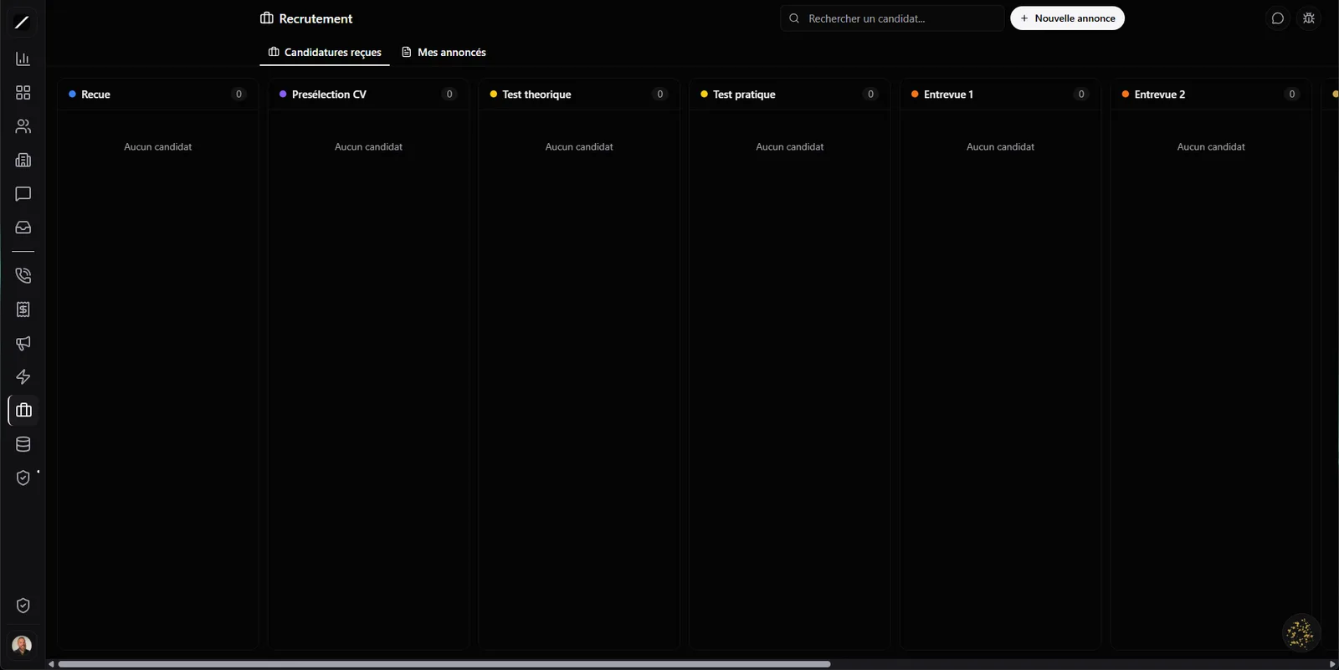
Task: Click the Presélection CV column header
Action: [368, 95]
